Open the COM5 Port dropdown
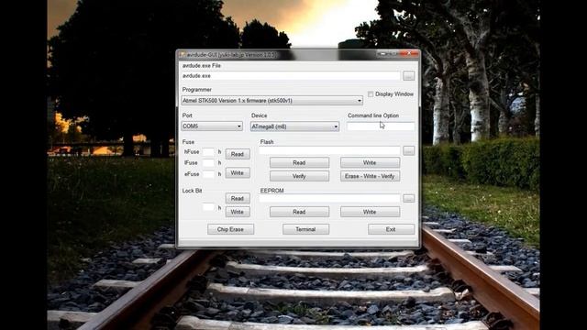 tap(212, 126)
